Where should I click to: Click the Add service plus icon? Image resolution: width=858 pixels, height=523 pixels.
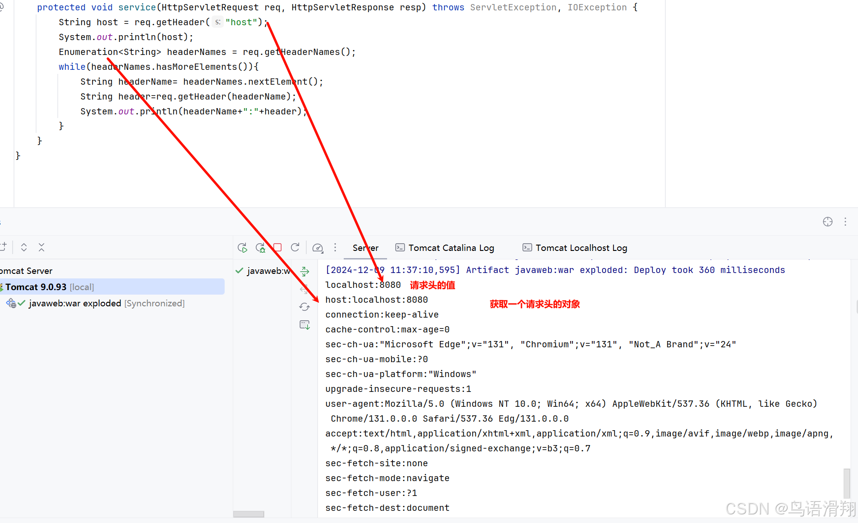4,247
